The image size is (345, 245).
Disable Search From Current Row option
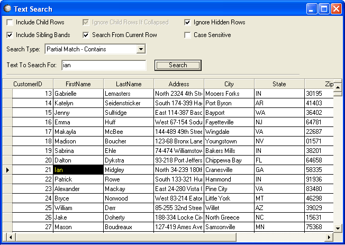(x=86, y=35)
